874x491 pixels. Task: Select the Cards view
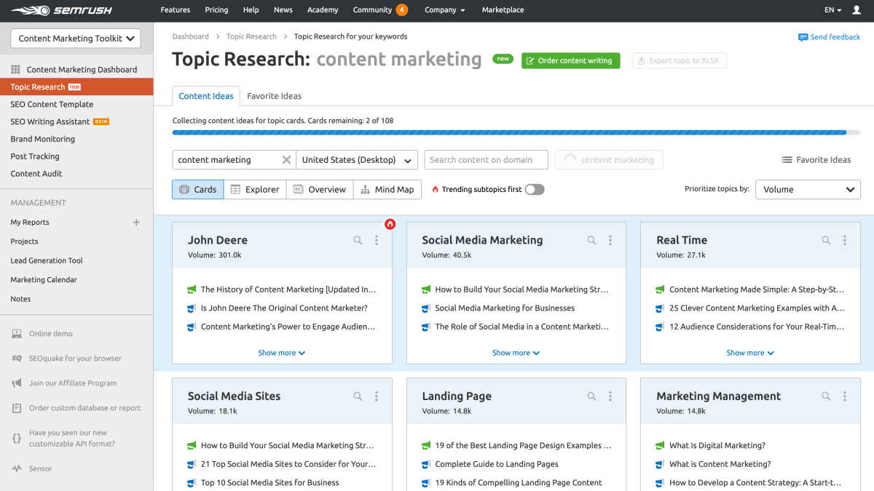pos(198,189)
